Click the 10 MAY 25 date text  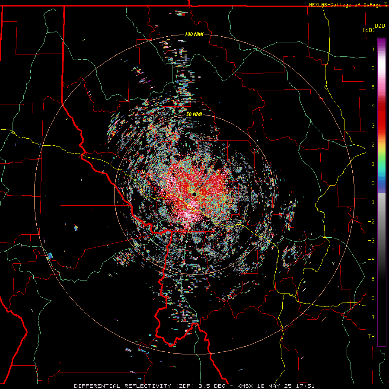pyautogui.click(x=274, y=386)
